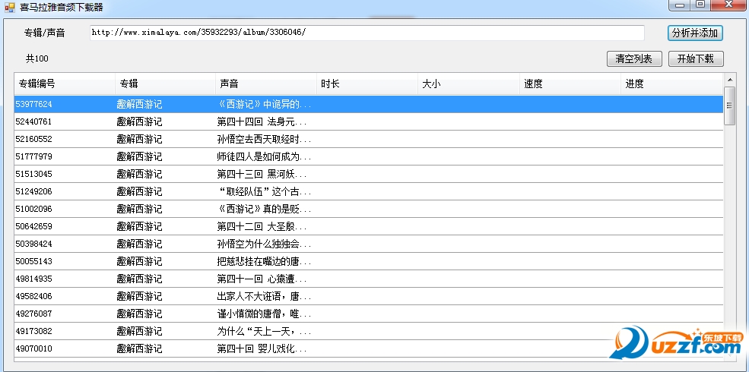Click track title 出家人不大诳语，唐...
Viewport: 749px width, 372px height.
[264, 296]
